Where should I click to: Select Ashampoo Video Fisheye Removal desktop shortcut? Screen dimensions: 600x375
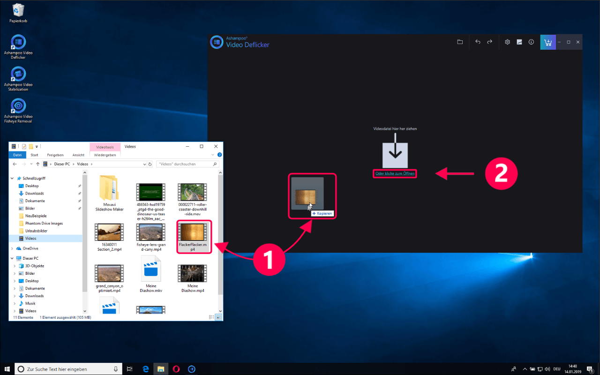(19, 111)
